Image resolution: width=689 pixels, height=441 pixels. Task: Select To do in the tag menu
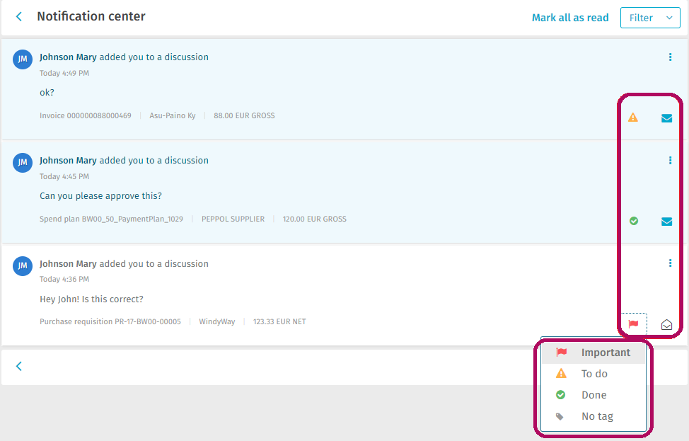click(x=594, y=374)
